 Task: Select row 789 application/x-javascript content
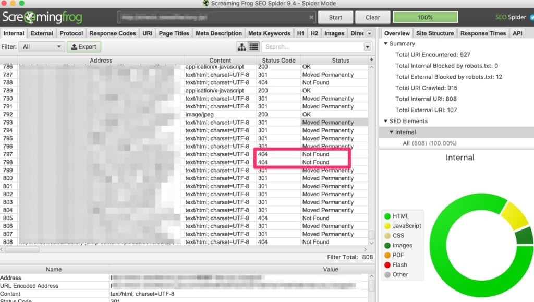coord(214,91)
